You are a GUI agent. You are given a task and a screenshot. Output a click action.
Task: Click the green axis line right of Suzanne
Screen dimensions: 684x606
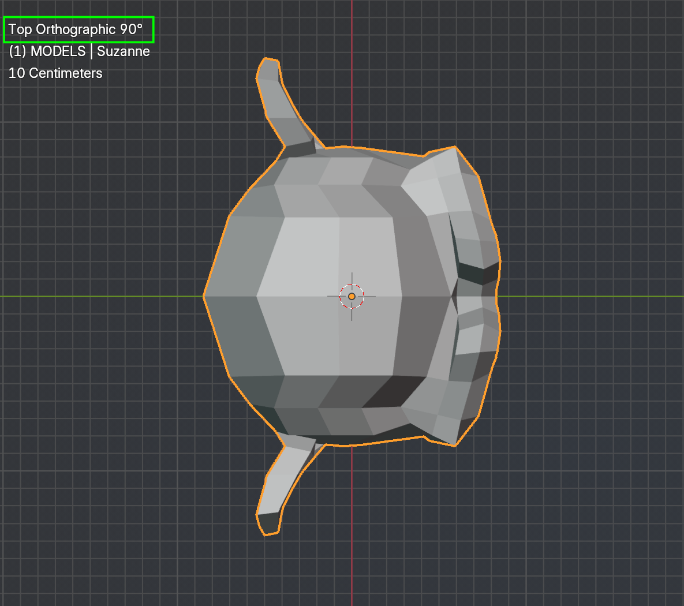(x=589, y=296)
